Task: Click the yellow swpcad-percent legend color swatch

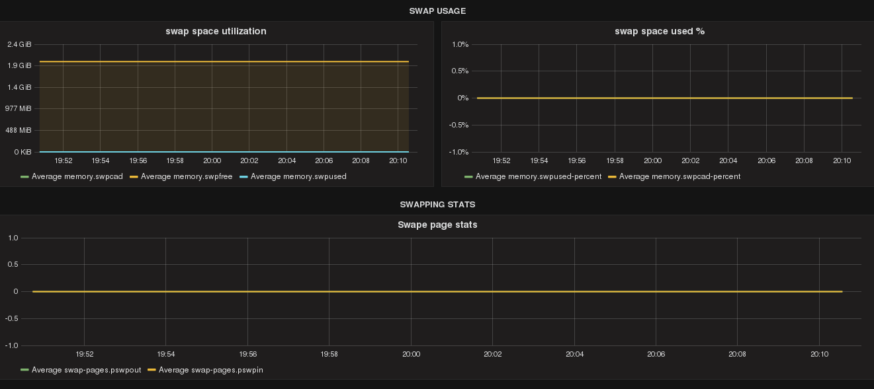Action: pos(613,176)
